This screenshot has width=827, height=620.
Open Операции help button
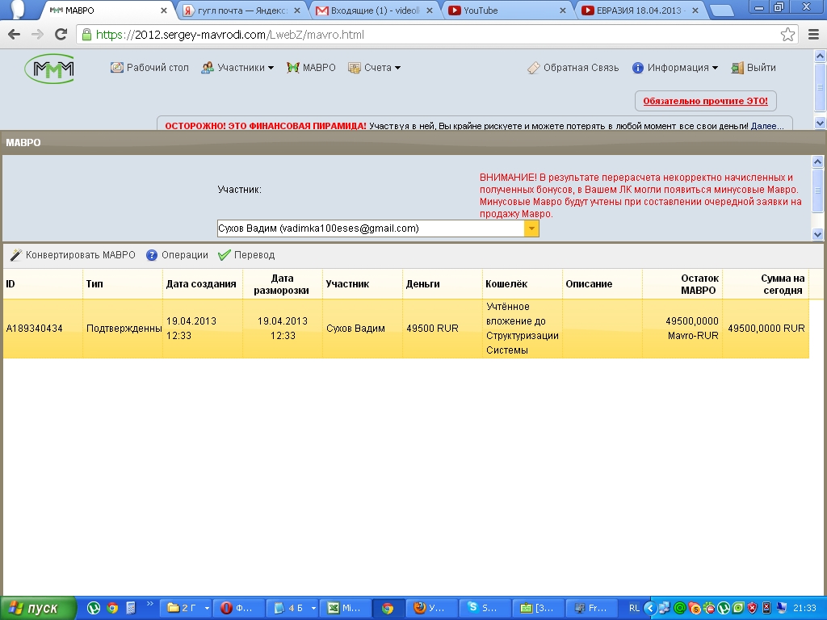tap(177, 255)
